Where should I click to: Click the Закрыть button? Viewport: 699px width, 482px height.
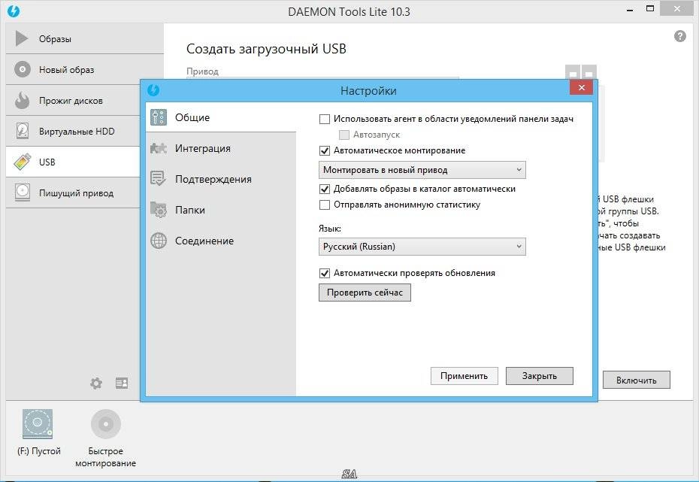click(x=540, y=376)
